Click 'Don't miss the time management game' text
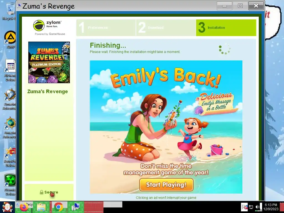This screenshot has width=284, height=213. pos(166,169)
